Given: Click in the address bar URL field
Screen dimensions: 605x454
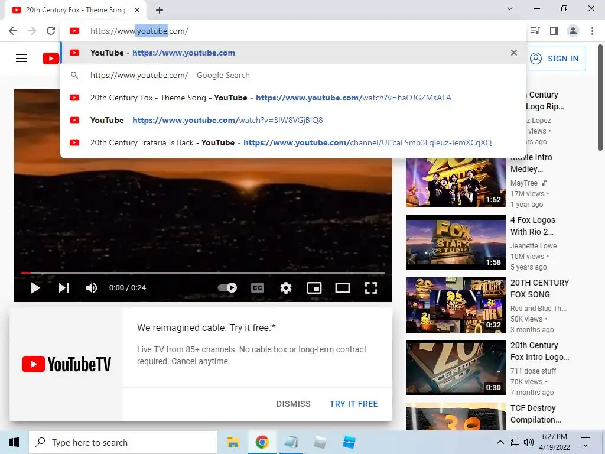Looking at the screenshot, I should point(293,31).
